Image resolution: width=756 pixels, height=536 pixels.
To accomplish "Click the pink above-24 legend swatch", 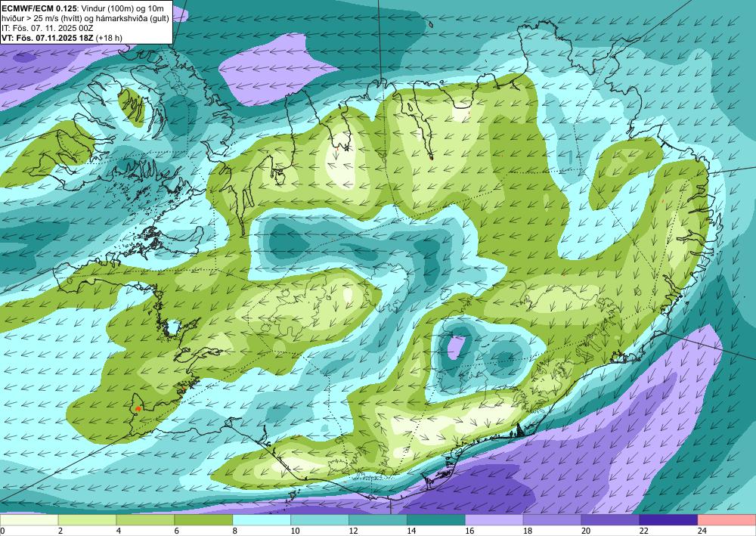I will [727, 520].
